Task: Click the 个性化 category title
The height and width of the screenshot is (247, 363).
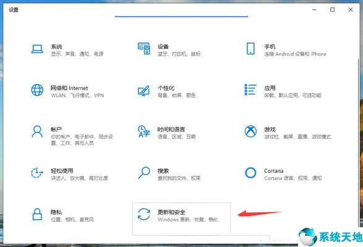Action: [x=166, y=88]
